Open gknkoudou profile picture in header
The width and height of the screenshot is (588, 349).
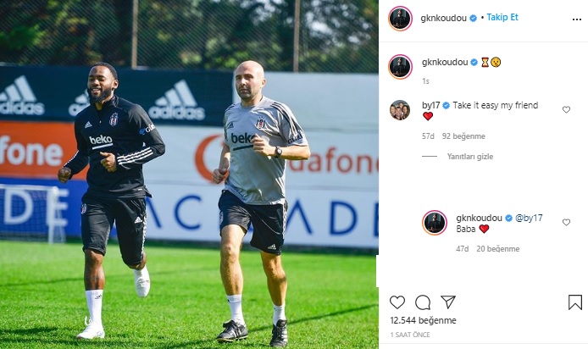[400, 19]
